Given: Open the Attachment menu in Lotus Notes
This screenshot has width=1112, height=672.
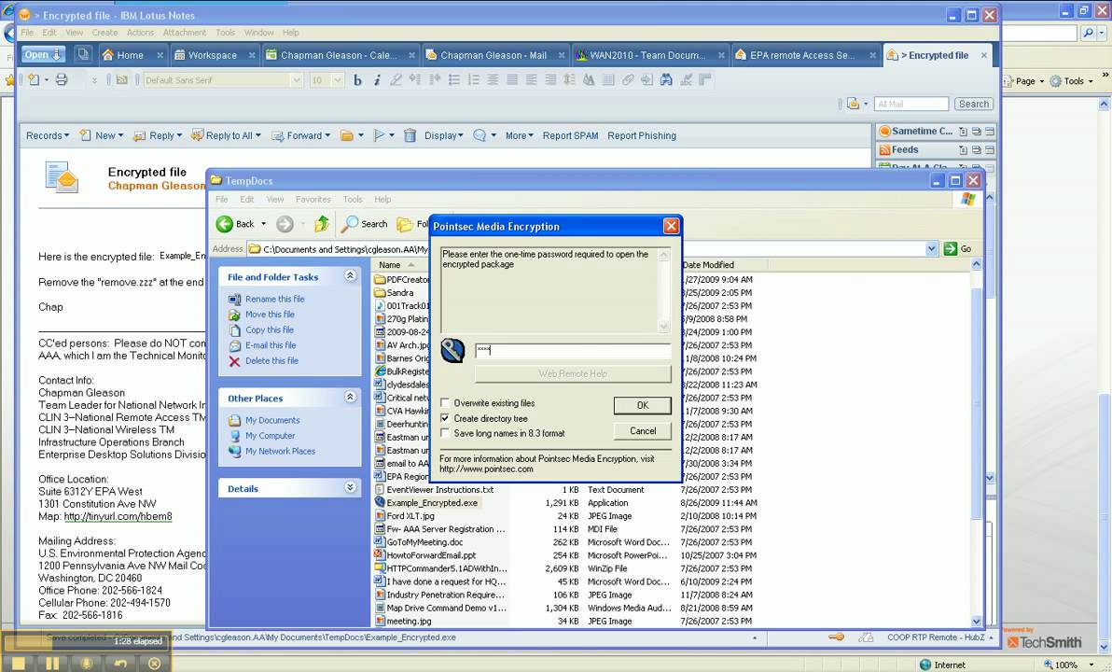Looking at the screenshot, I should click(x=185, y=33).
